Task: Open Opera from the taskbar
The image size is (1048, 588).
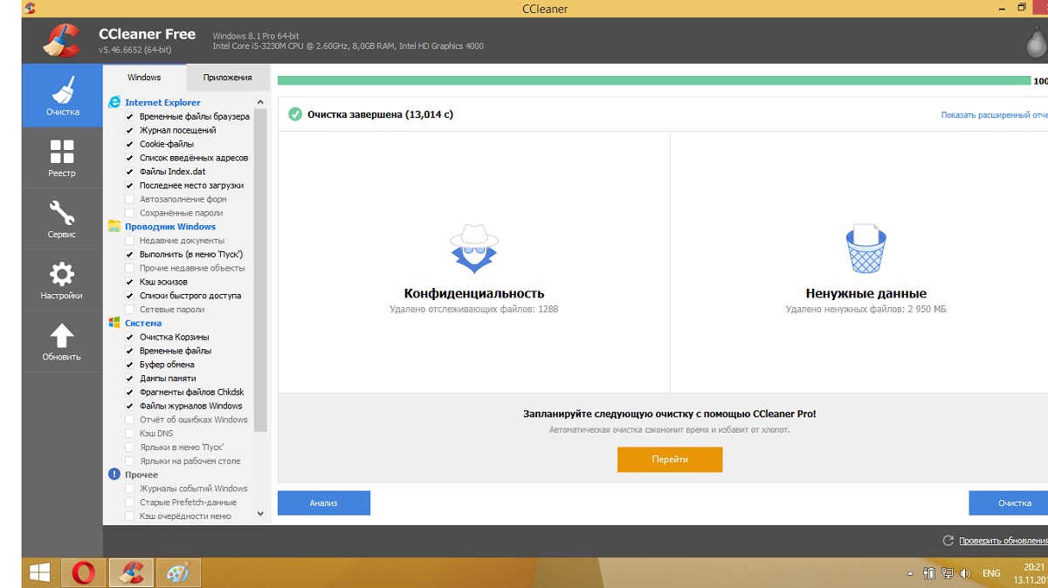Action: click(x=84, y=572)
